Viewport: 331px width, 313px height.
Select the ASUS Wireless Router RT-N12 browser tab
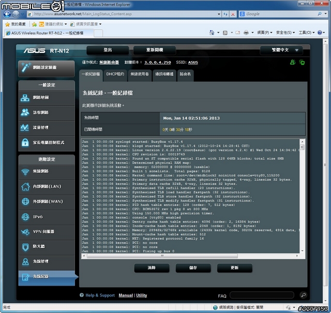pos(49,33)
